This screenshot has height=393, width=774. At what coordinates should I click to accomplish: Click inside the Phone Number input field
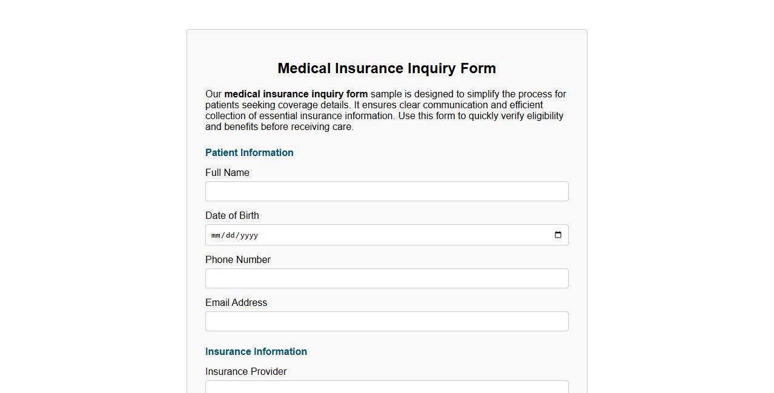[x=386, y=278]
